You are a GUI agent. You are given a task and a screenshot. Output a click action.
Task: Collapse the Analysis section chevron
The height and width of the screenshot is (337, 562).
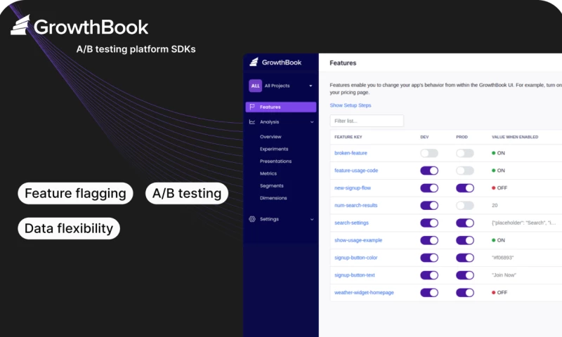pos(312,122)
